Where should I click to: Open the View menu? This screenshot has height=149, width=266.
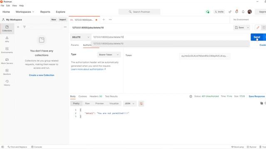15,5
